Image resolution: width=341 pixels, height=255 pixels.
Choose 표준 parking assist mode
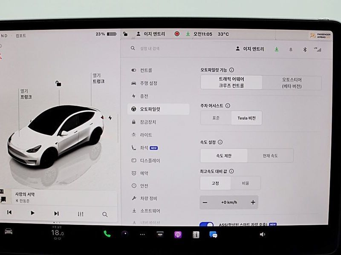pos(216,118)
